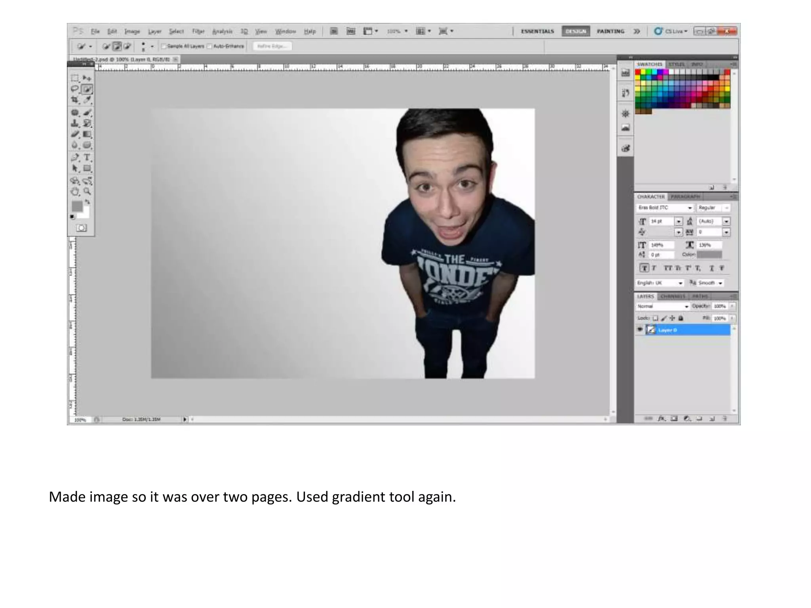
Task: Click the foreground color swatch
Action: click(x=77, y=206)
